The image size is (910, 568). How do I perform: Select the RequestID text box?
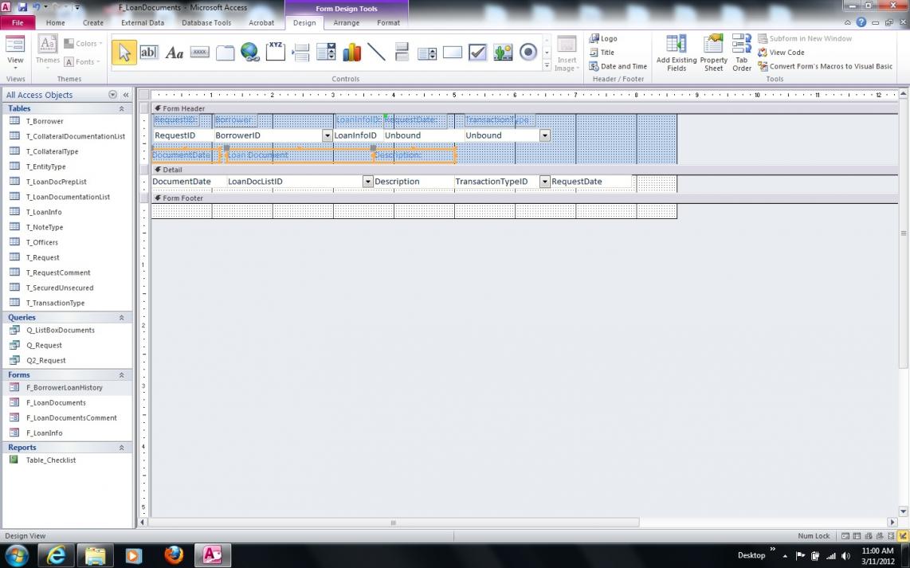(x=182, y=135)
